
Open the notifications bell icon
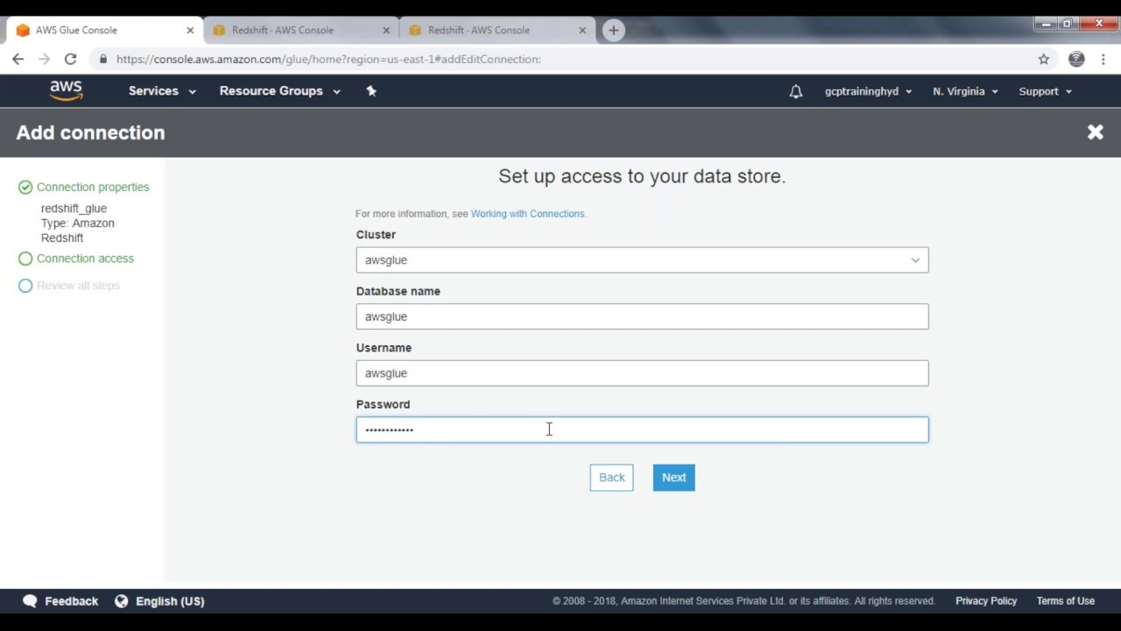(x=795, y=91)
